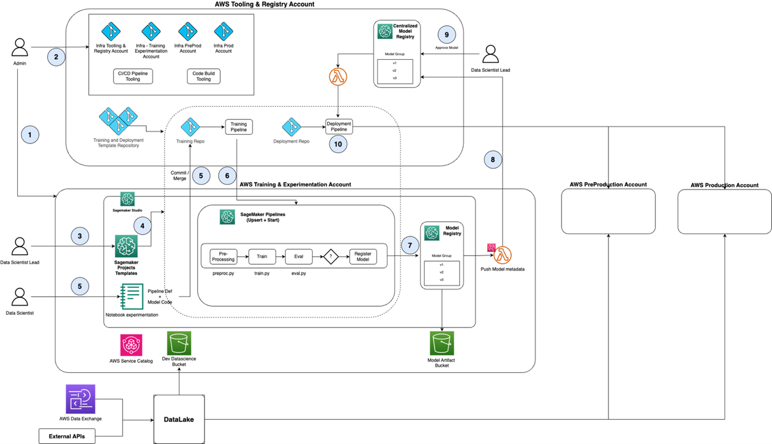The width and height of the screenshot is (772, 444).
Task: Select the Train pipeline step
Action: pos(262,256)
